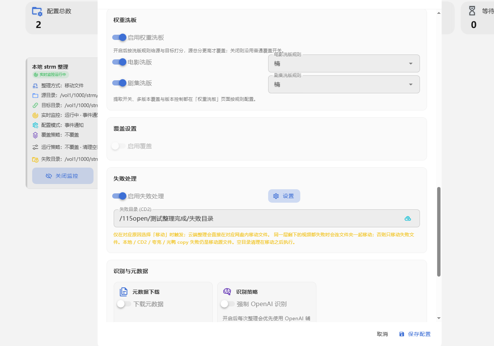This screenshot has width=494, height=346.
Task: Toggle the 电影洗版 switch
Action: 119,62
